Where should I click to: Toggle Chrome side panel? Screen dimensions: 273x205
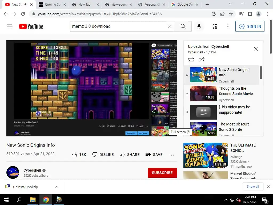pos(250,14)
